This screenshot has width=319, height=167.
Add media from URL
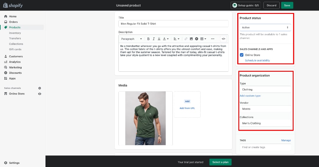[187, 108]
